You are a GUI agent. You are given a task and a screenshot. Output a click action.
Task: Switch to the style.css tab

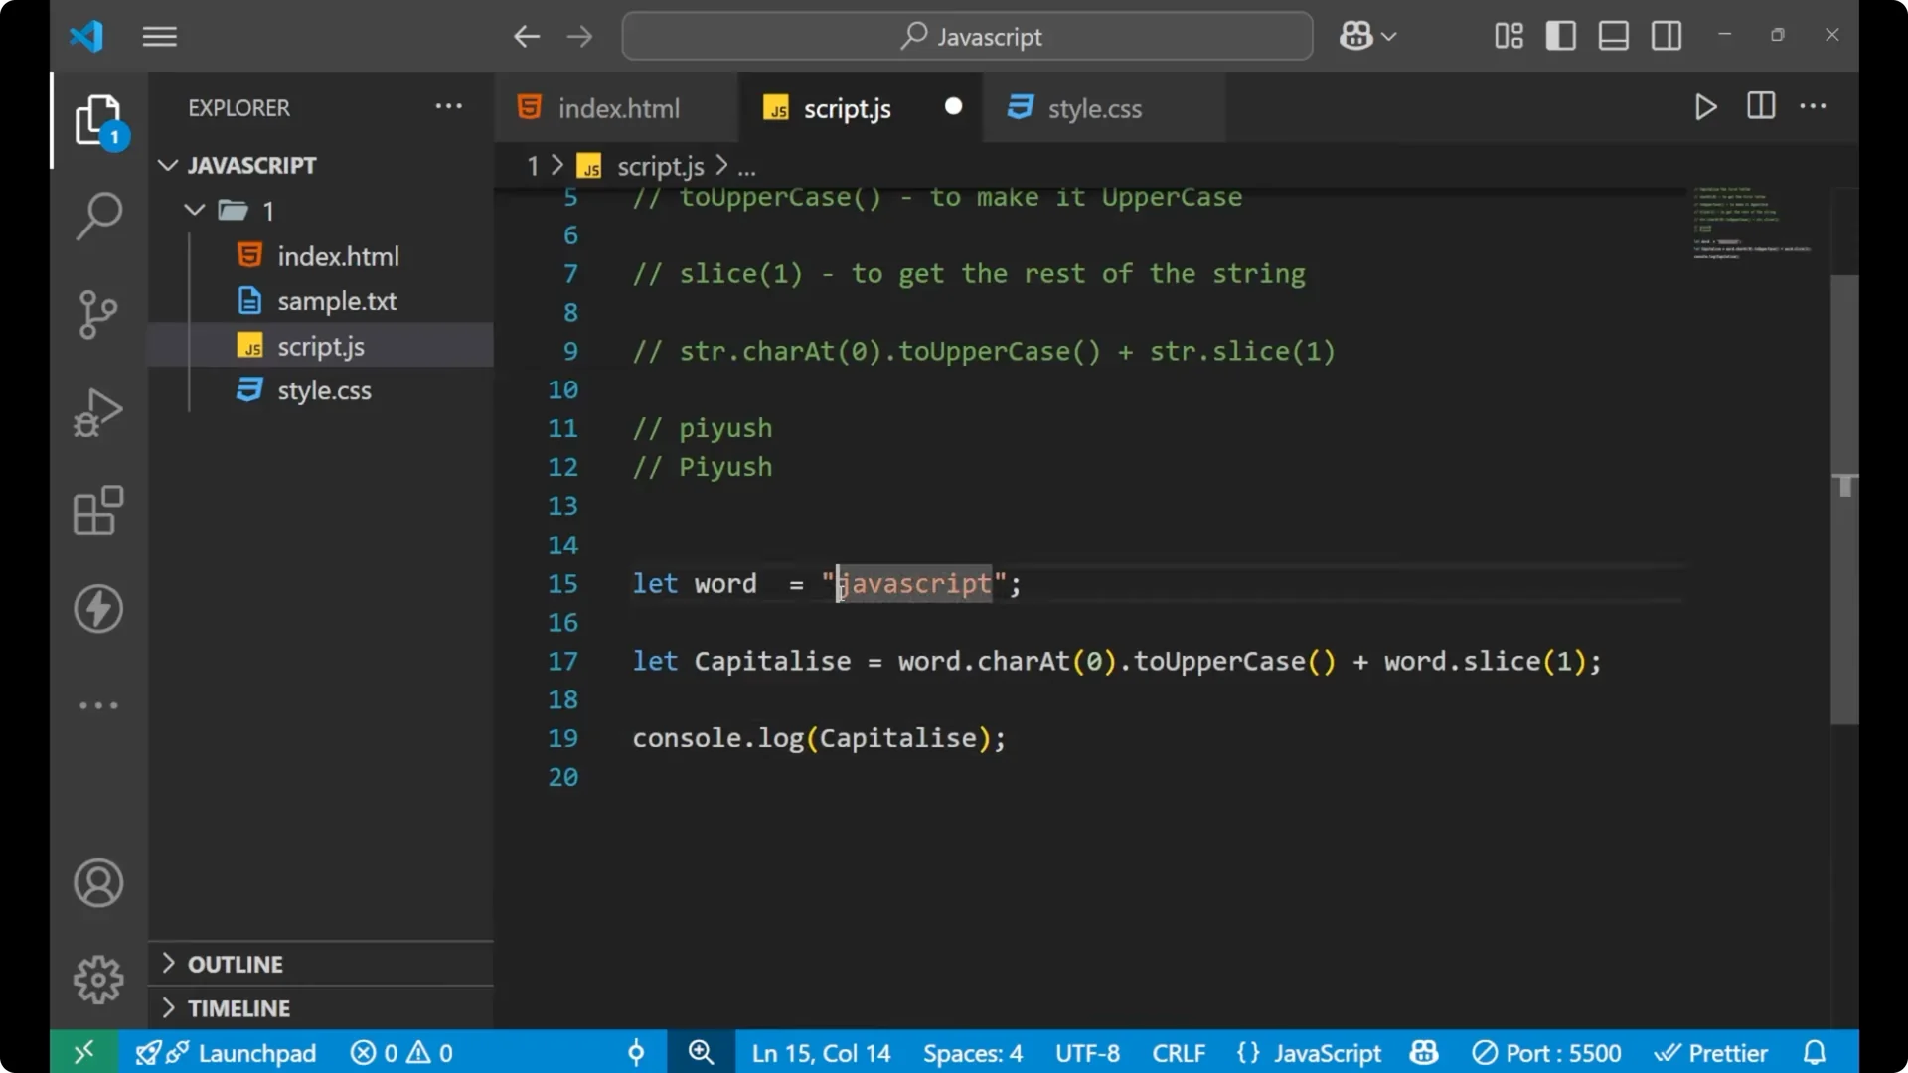point(1096,107)
